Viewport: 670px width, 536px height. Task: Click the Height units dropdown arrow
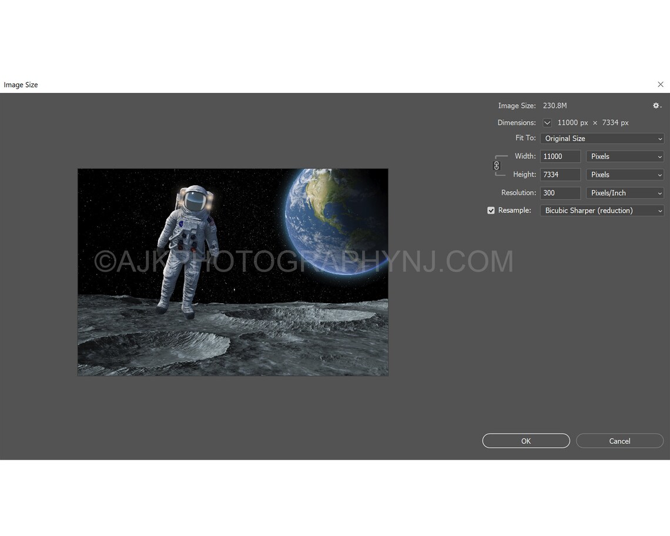tap(659, 175)
